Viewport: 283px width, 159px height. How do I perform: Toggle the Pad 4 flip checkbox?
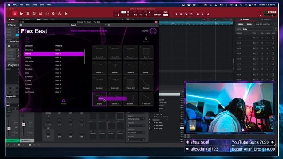point(272,53)
